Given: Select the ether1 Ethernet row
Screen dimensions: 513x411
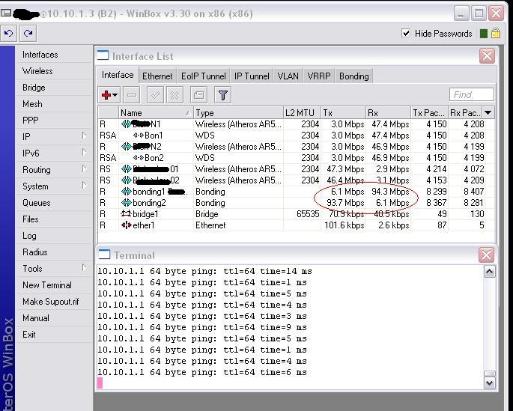Looking at the screenshot, I should pyautogui.click(x=296, y=225).
